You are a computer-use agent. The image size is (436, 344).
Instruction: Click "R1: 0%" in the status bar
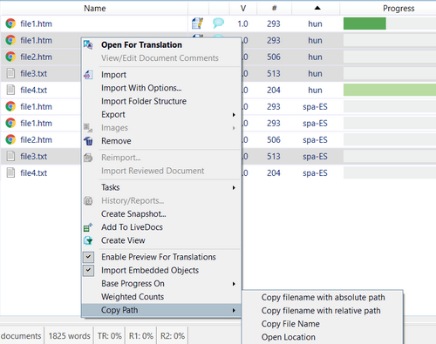[141, 336]
